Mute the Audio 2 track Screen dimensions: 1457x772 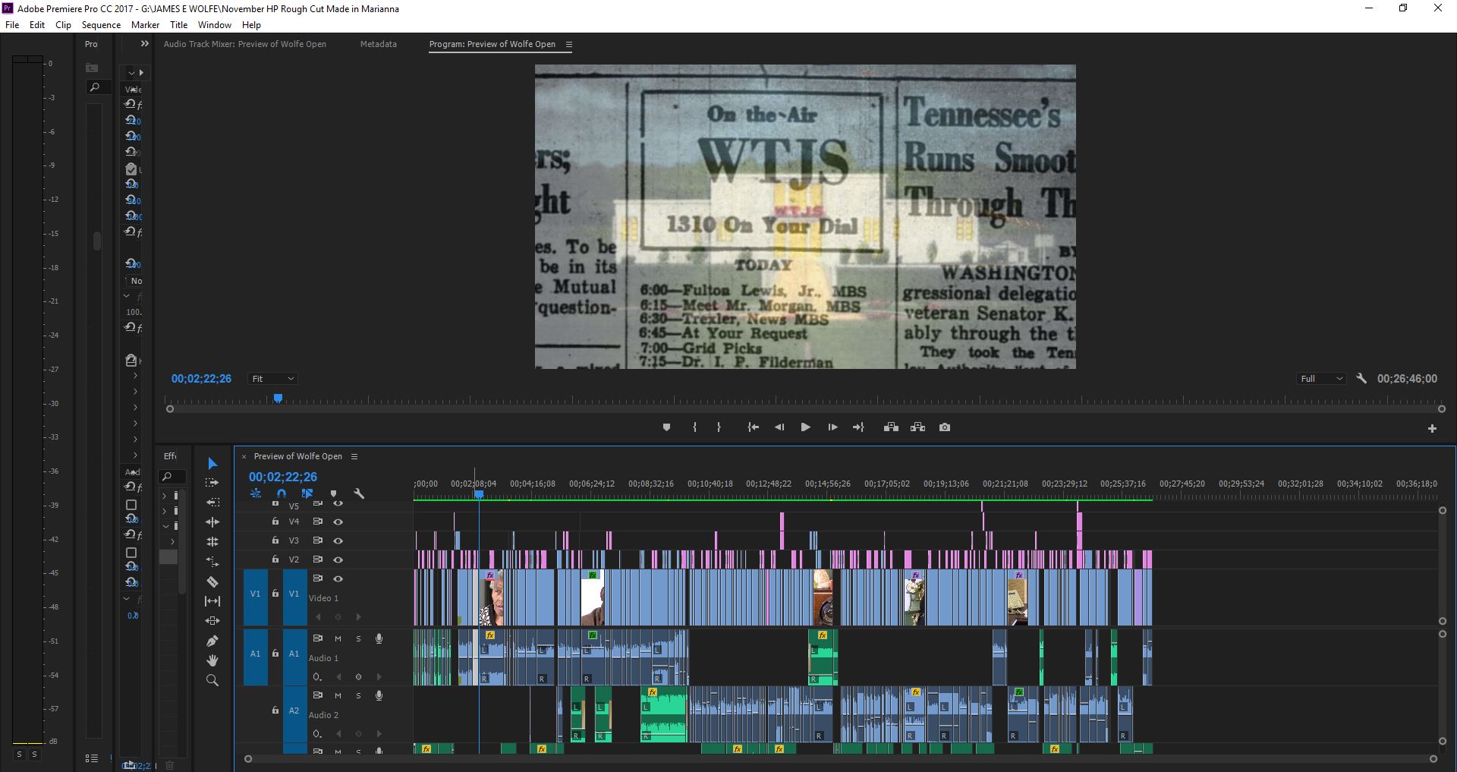(338, 695)
